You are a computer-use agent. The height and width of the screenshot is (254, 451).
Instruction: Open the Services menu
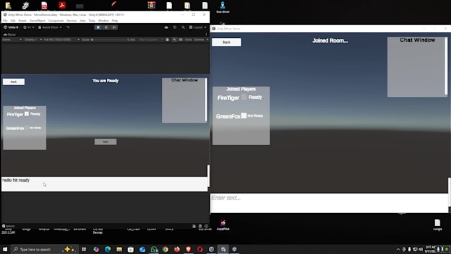pos(72,21)
